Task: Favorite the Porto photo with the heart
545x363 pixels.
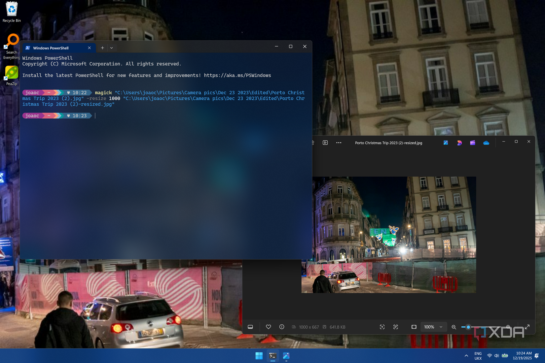Action: tap(268, 327)
